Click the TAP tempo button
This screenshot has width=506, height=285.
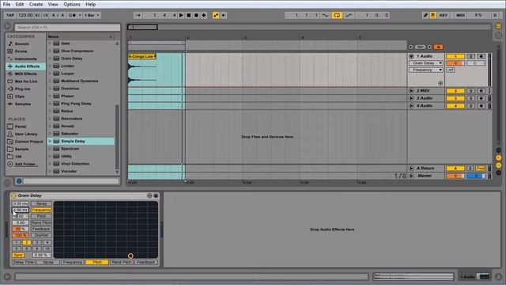10,15
